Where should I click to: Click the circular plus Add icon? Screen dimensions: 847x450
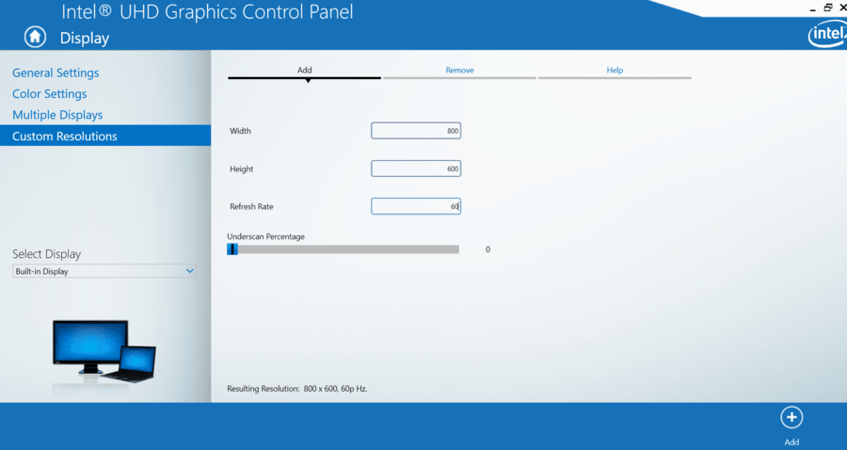tap(791, 418)
